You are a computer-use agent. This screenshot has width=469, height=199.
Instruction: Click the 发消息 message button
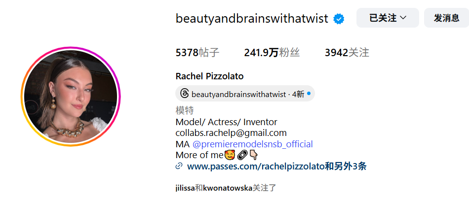click(446, 18)
